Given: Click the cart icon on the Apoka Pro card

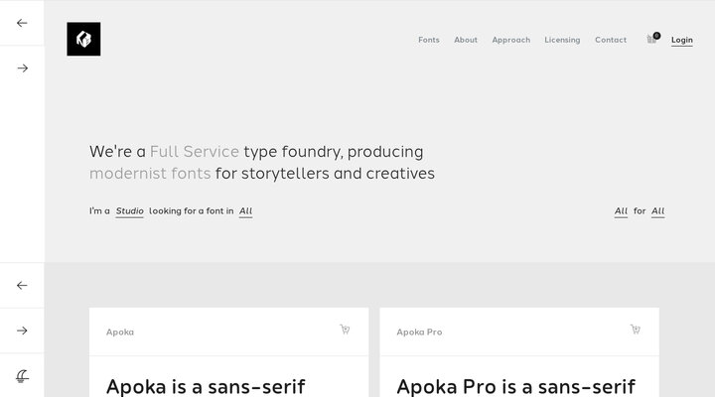Looking at the screenshot, I should click(636, 331).
